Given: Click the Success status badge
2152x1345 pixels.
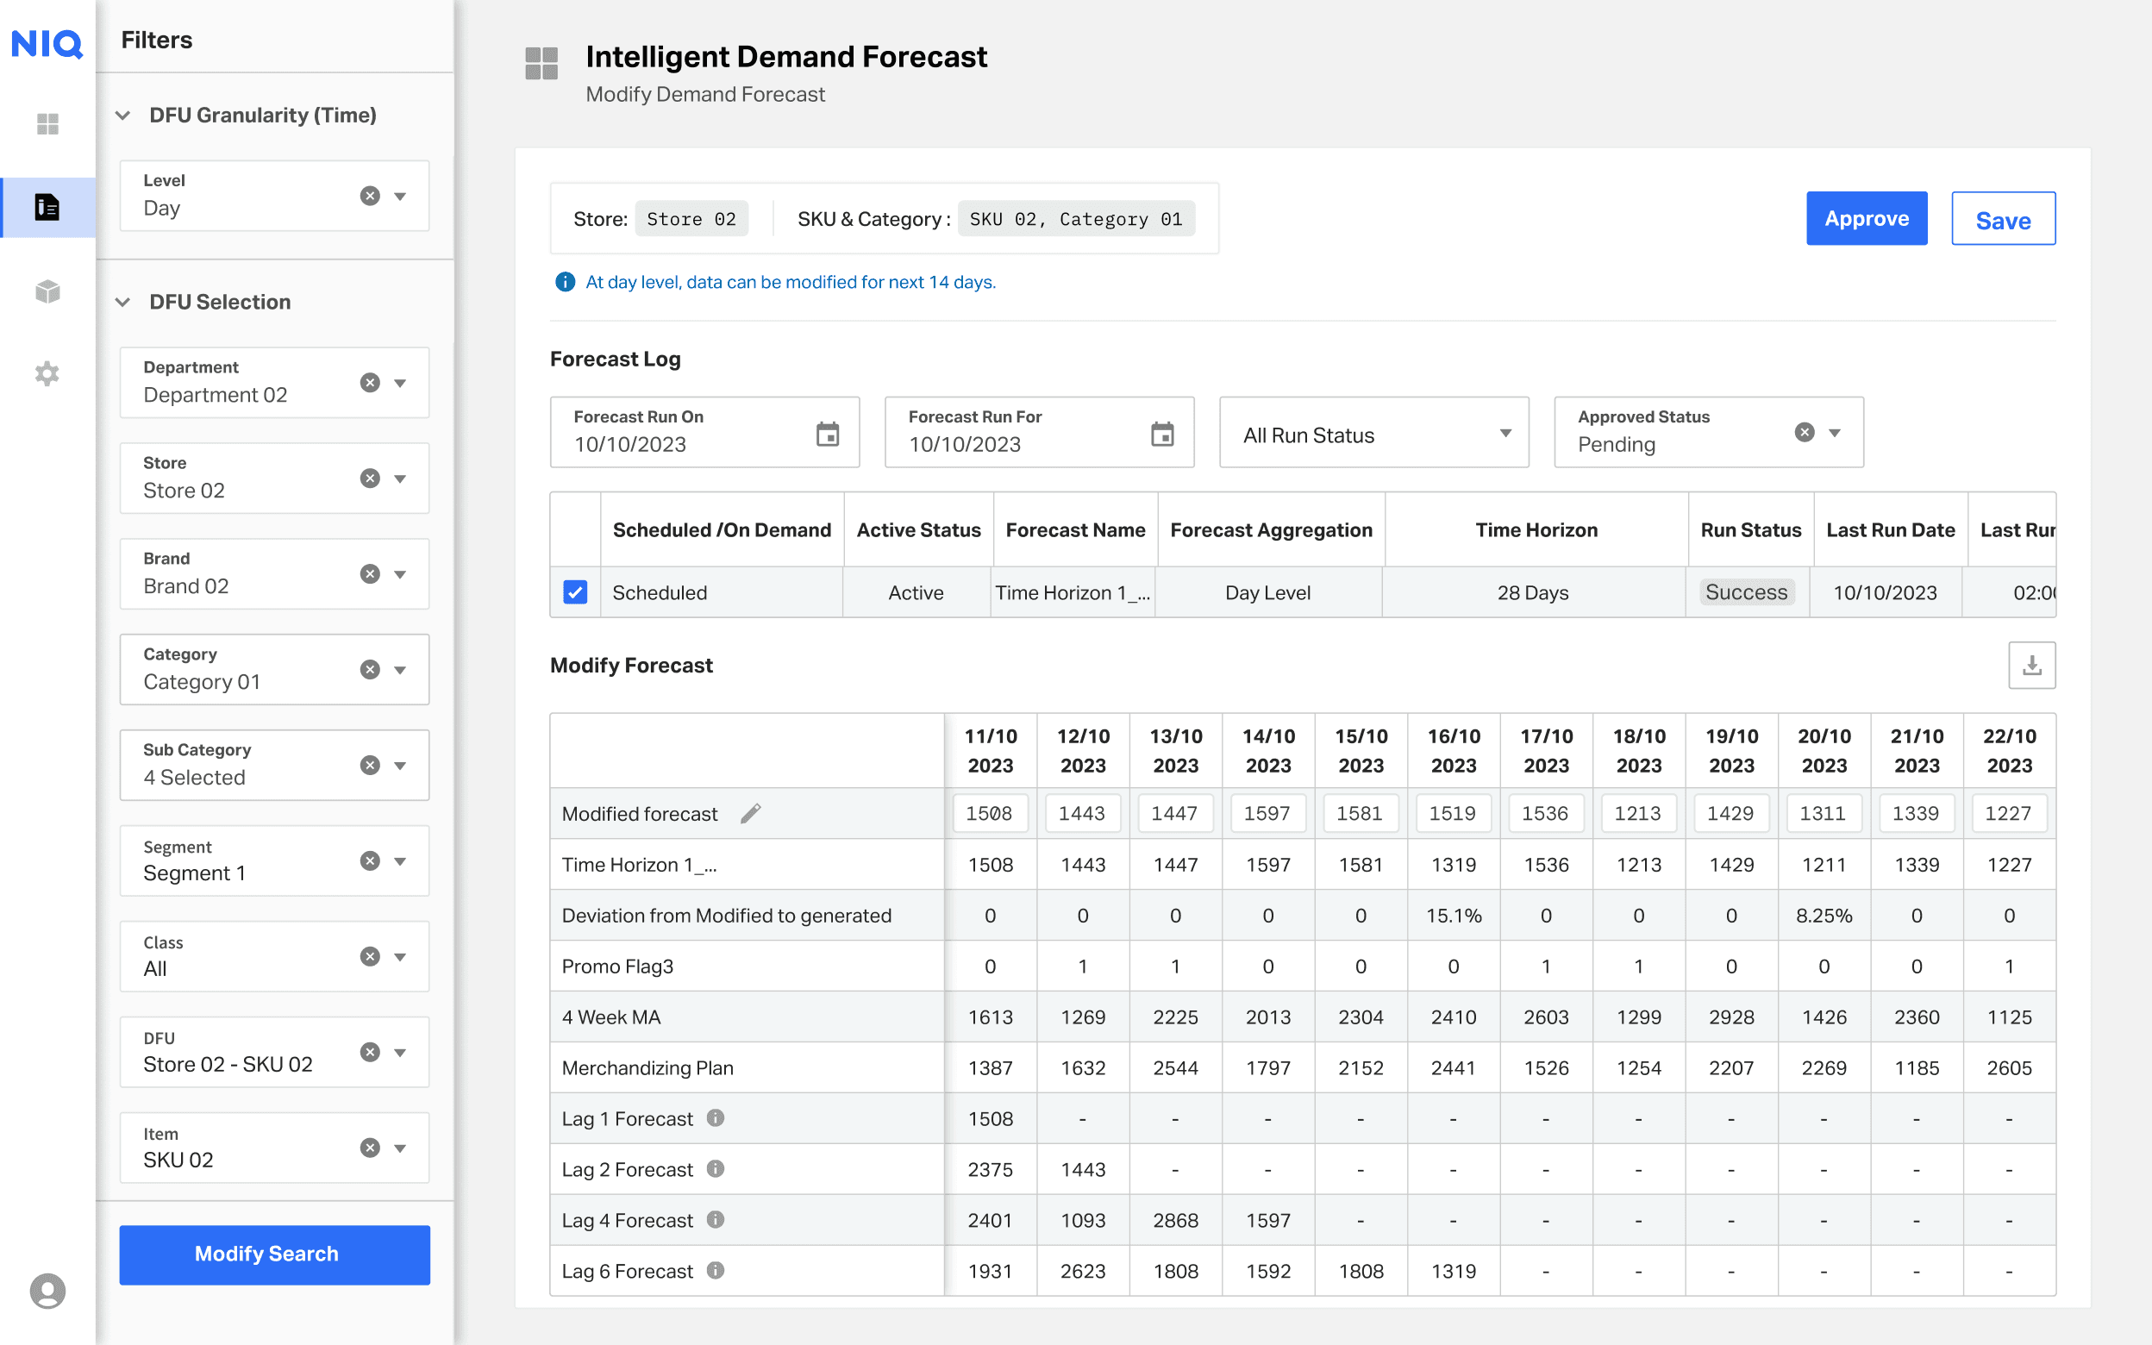Looking at the screenshot, I should point(1747,592).
